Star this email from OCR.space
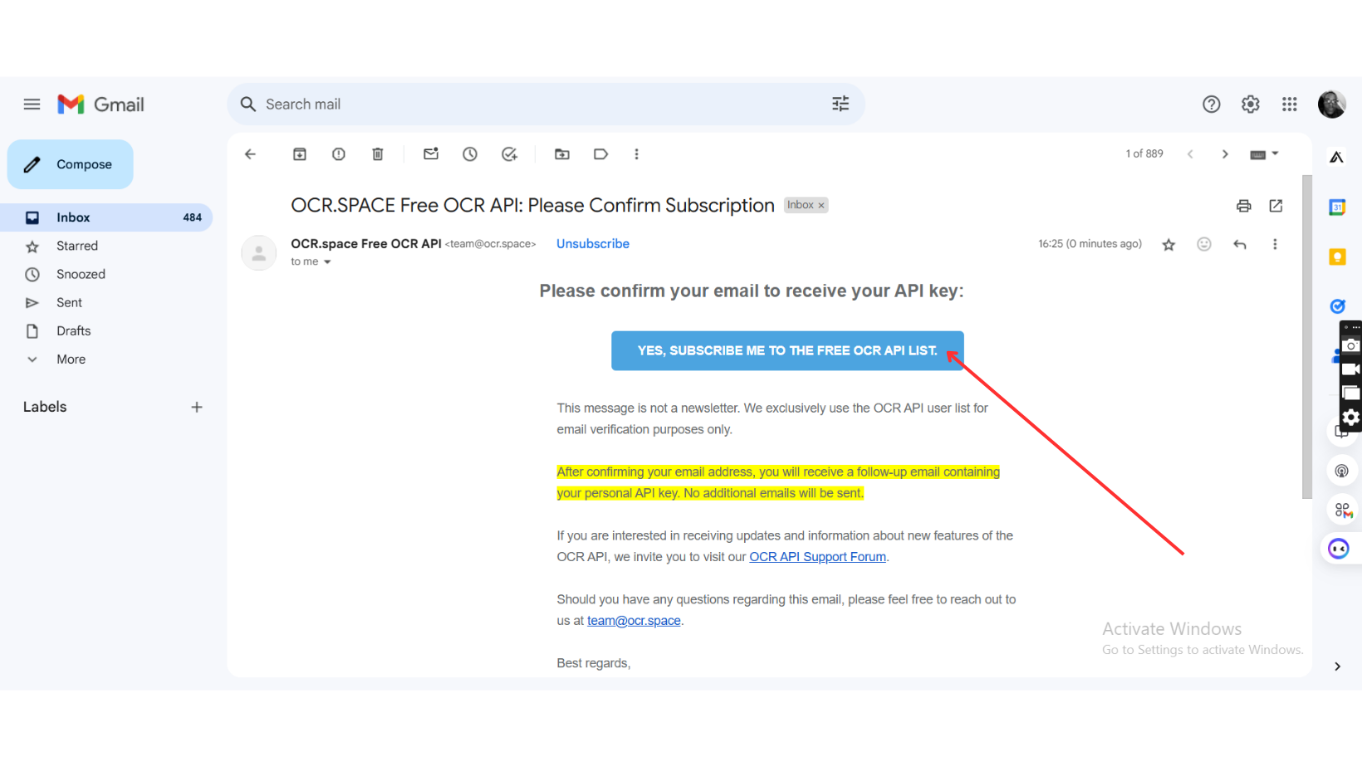Viewport: 1362px width, 767px height. coord(1168,244)
